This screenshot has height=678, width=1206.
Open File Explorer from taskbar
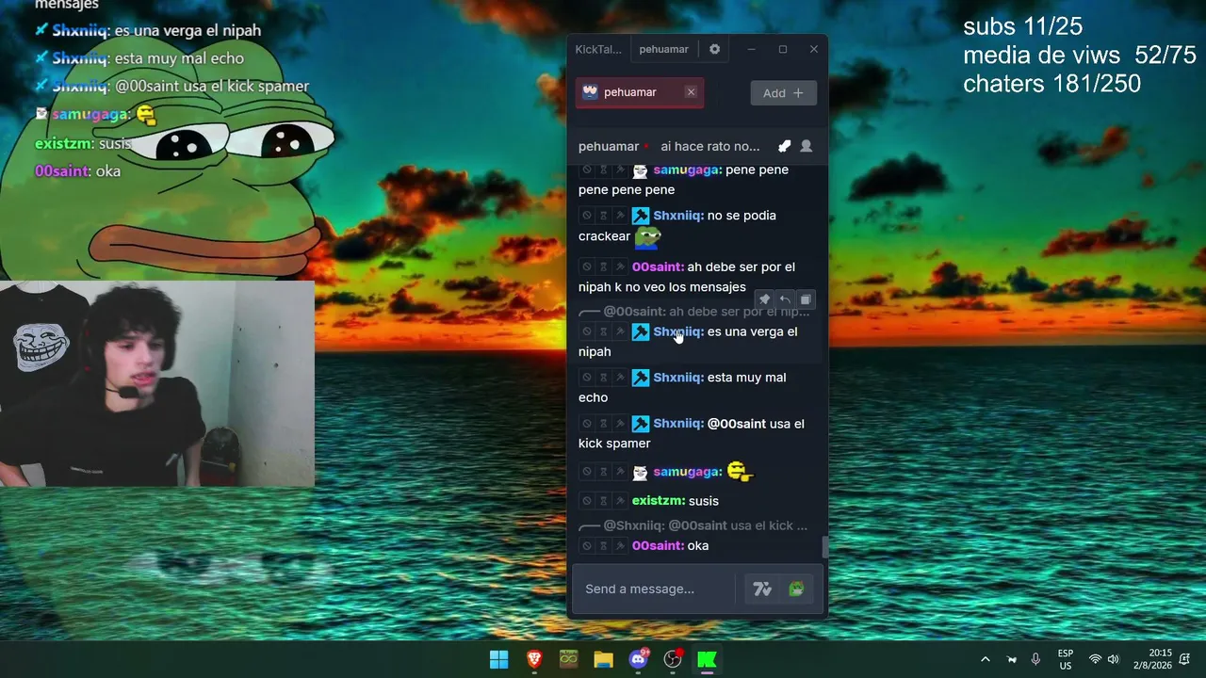tap(604, 659)
